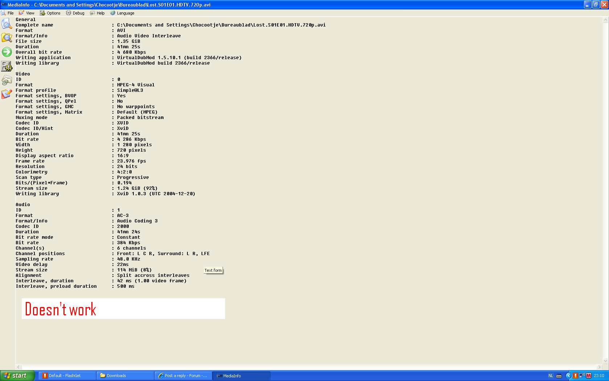Click 'Audio Video Interleave' value
This screenshot has width=609, height=381.
(x=149, y=36)
